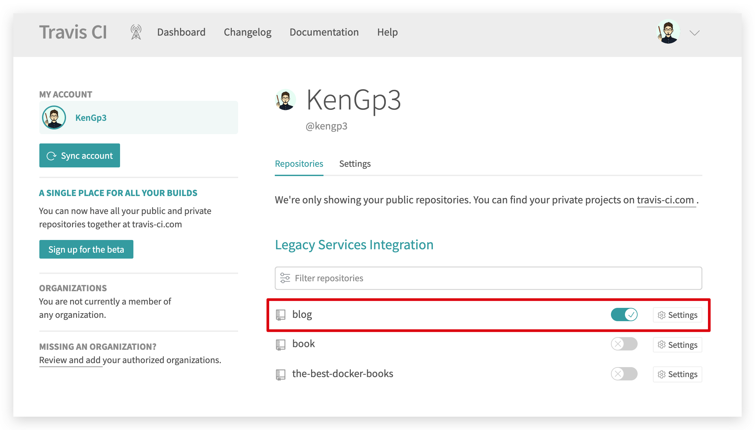
Task: Open the Help menu item
Action: (x=387, y=32)
